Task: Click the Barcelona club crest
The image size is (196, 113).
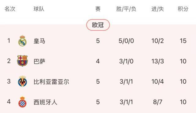Action: point(22,61)
